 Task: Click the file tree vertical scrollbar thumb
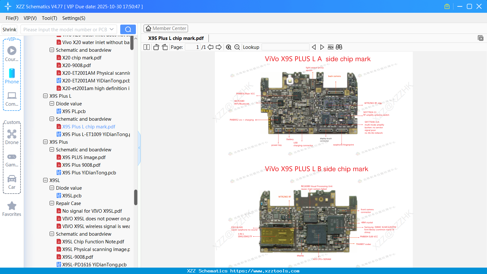tap(136, 197)
